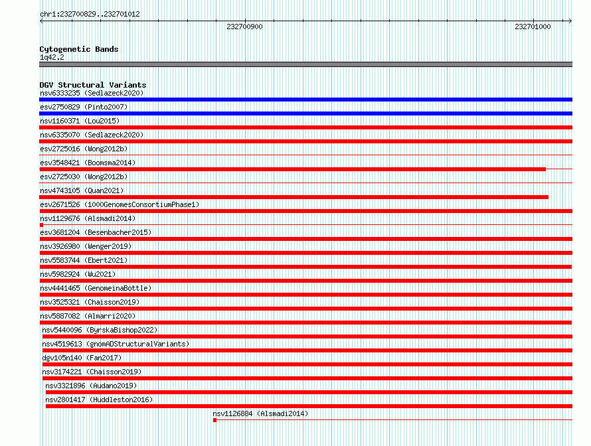
Task: Click the red bar under esv3548421
Action: pyautogui.click(x=292, y=169)
